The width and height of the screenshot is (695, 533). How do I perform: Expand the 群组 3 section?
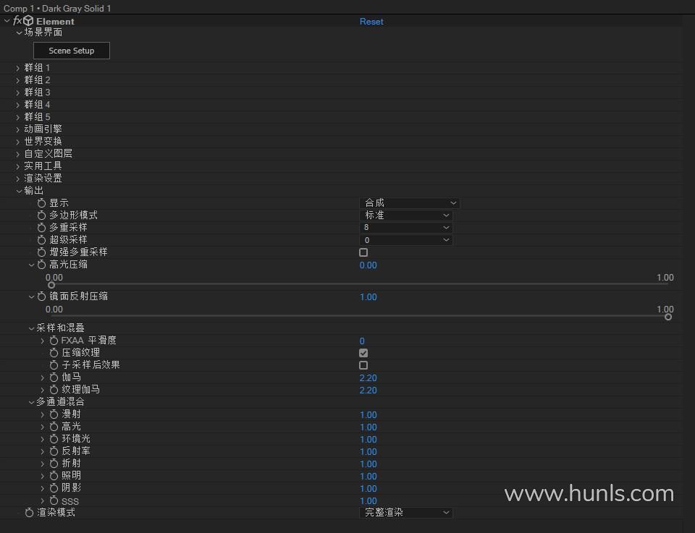point(17,93)
